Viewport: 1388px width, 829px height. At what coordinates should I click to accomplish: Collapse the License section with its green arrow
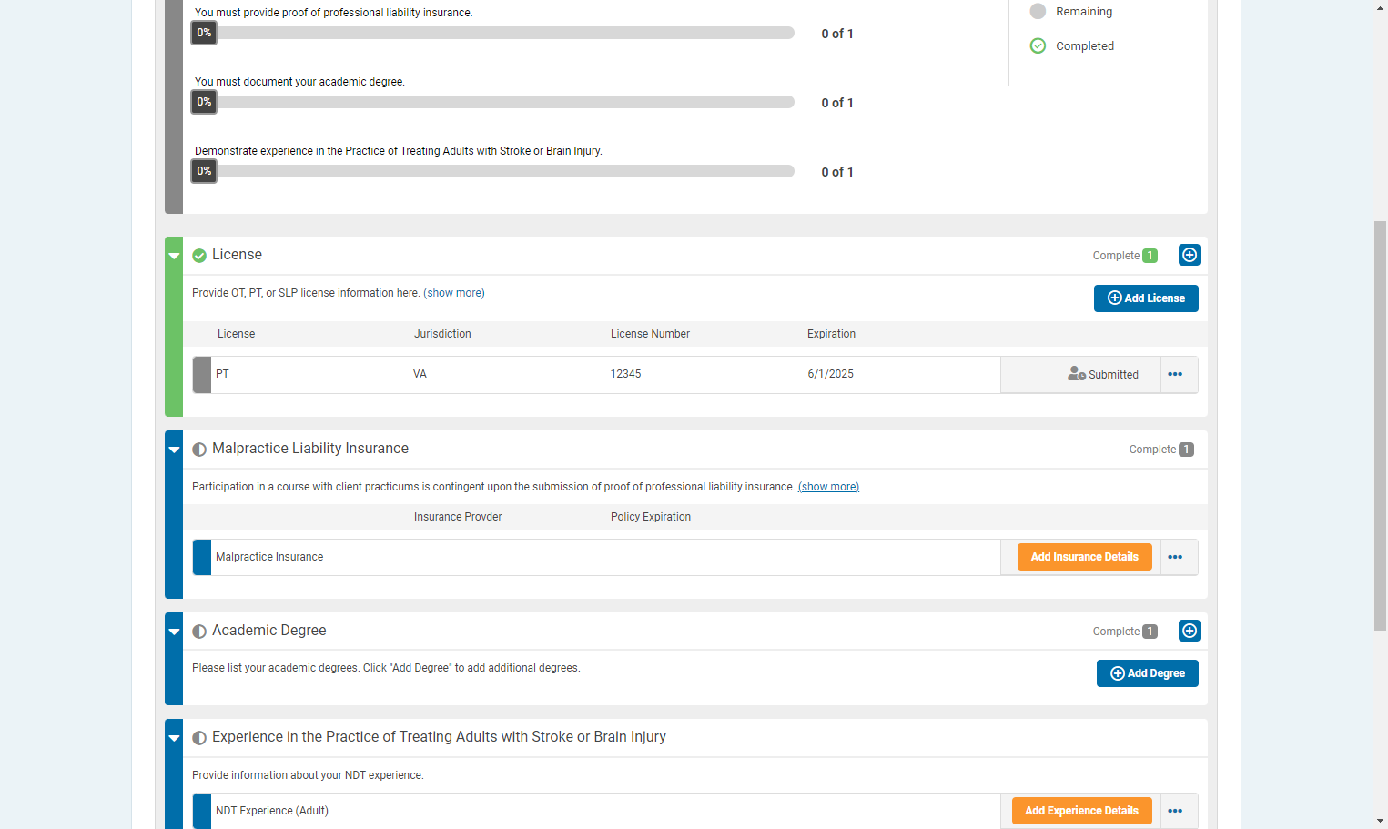click(x=174, y=257)
